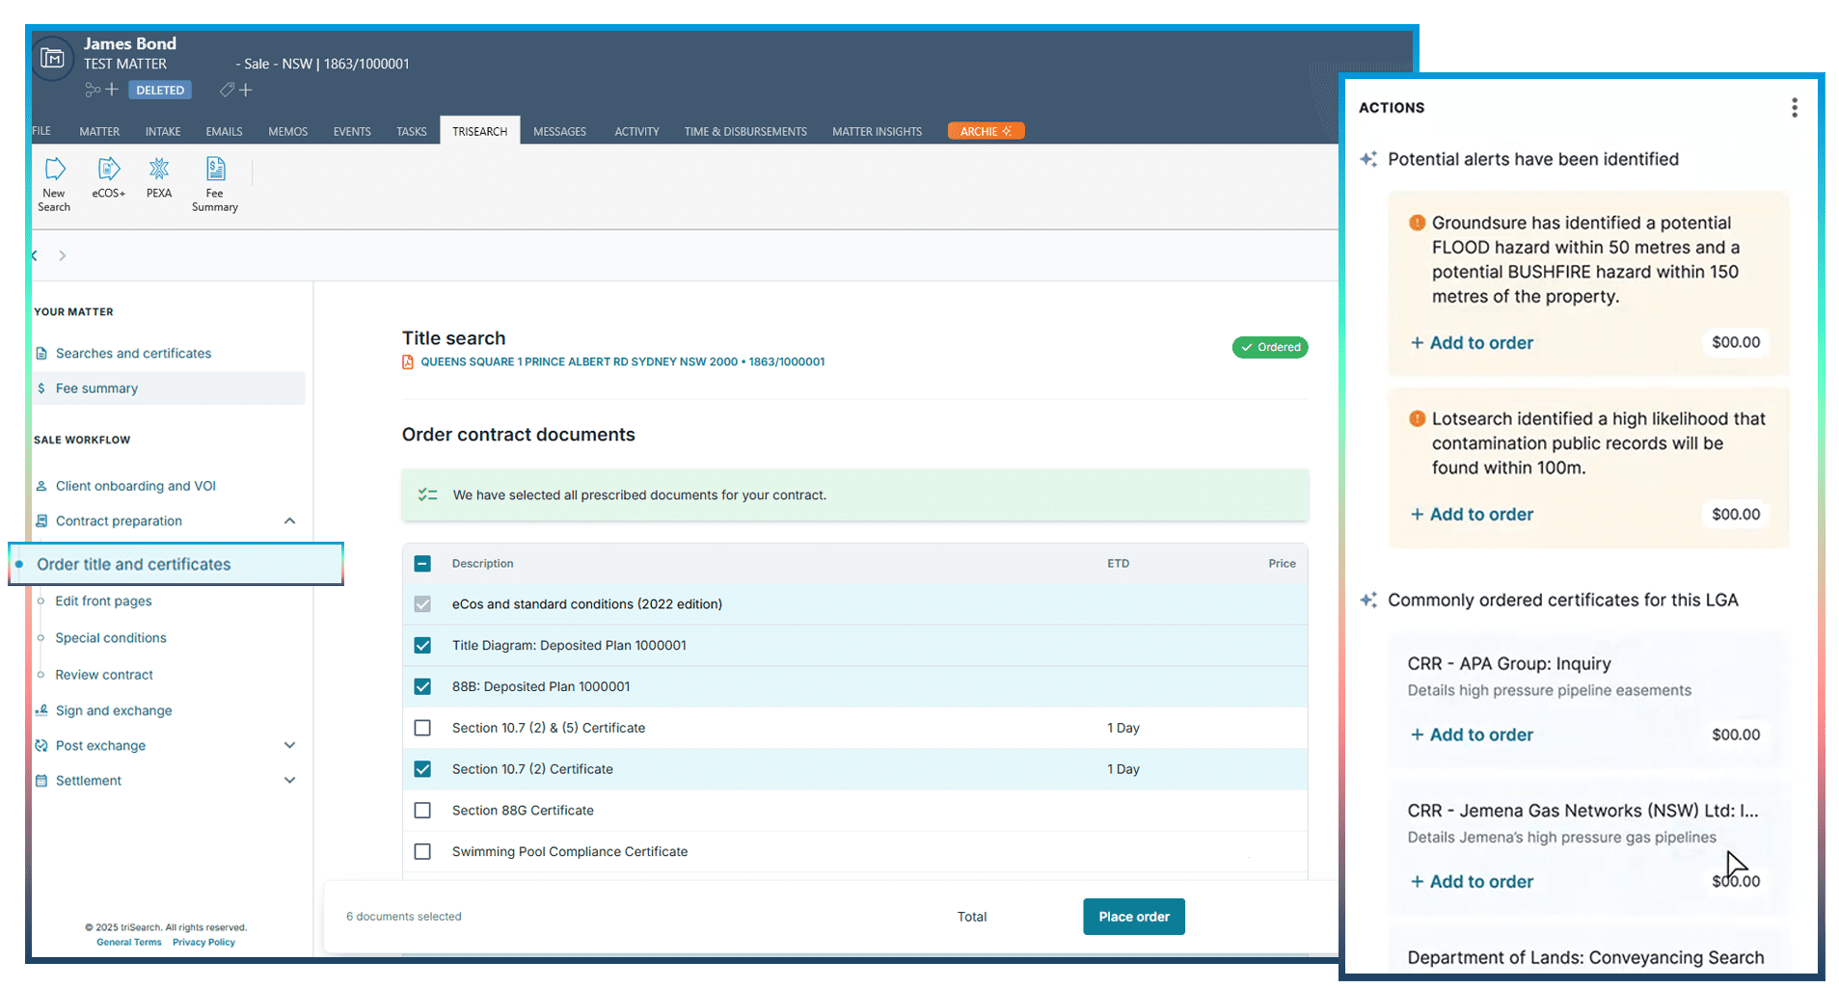
Task: Click the Settlement calendar icon
Action: pos(41,781)
